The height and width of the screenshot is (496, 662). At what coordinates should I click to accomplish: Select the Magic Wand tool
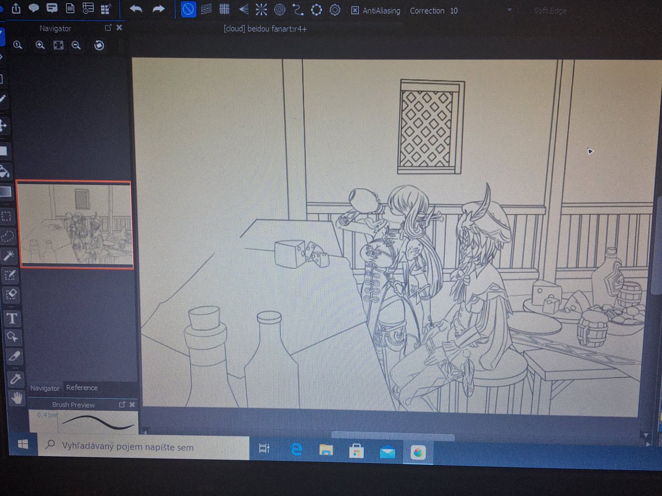(9, 255)
